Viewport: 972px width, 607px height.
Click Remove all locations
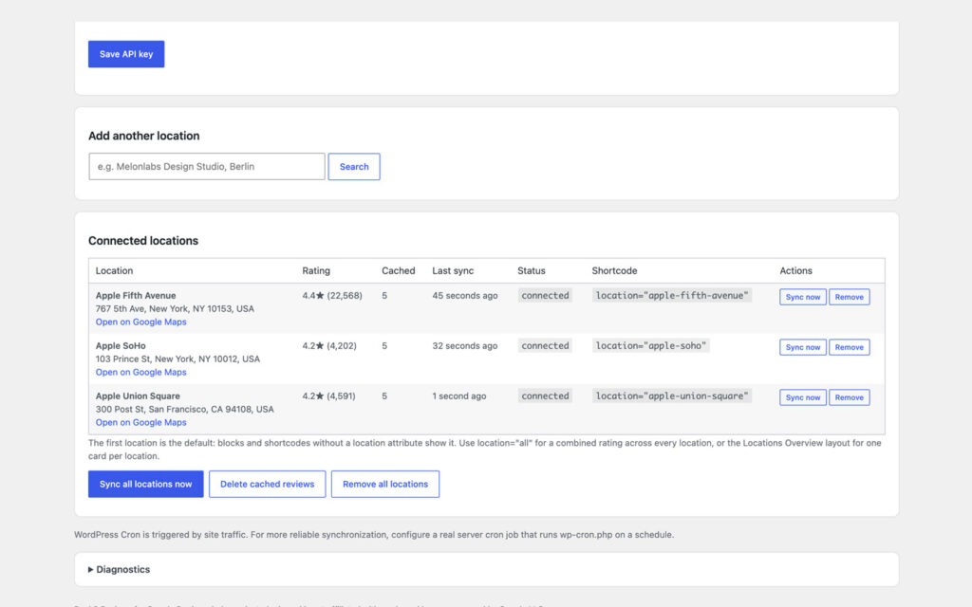tap(385, 484)
